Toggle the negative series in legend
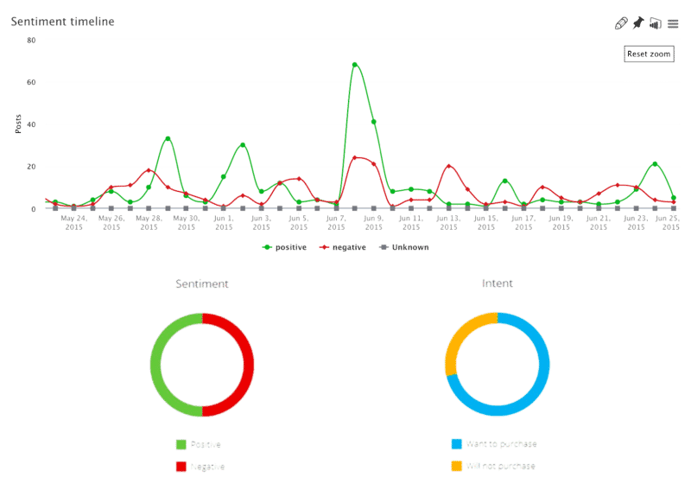Image resolution: width=691 pixels, height=503 pixels. pos(343,247)
